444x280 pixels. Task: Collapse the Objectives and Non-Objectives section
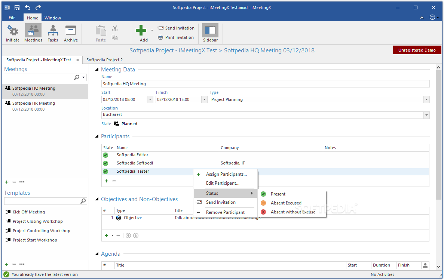tap(97, 199)
